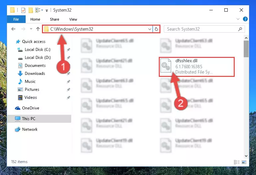Screen dimensions: 256x175
Task: Click version text 6.1.7600.16385
Action: click(x=189, y=67)
